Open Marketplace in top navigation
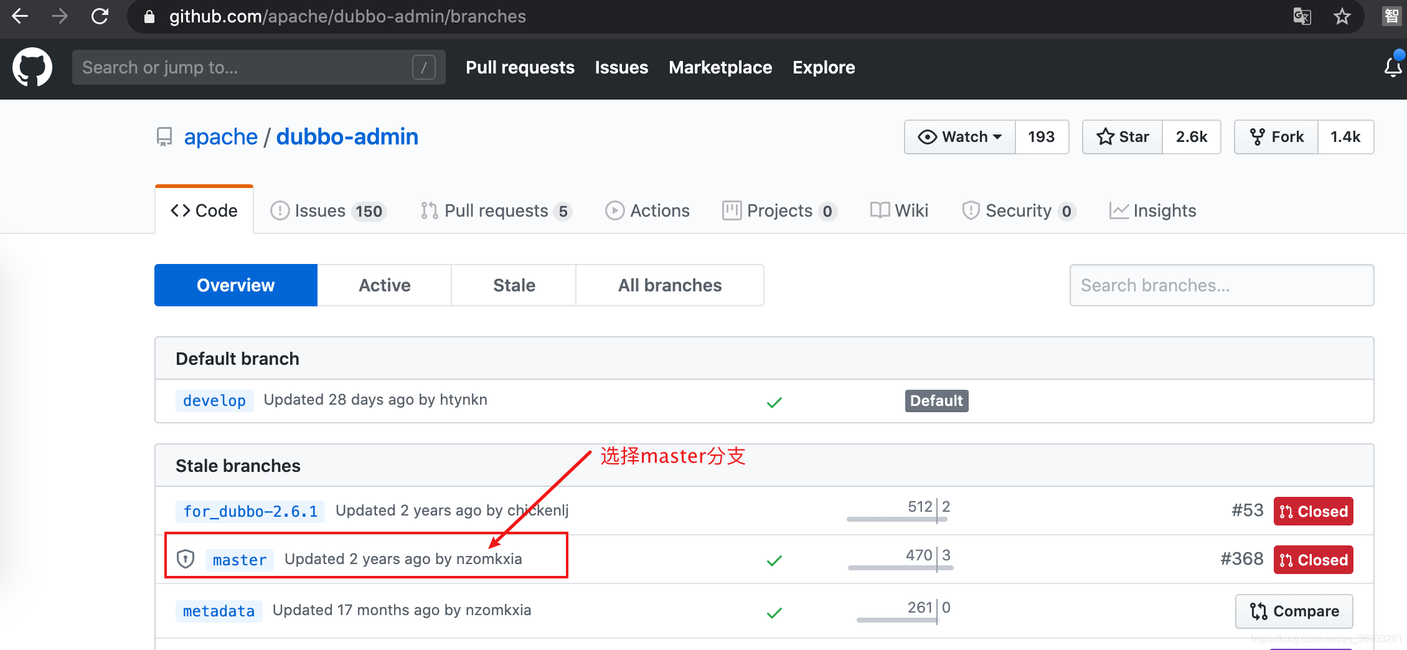 coord(720,67)
